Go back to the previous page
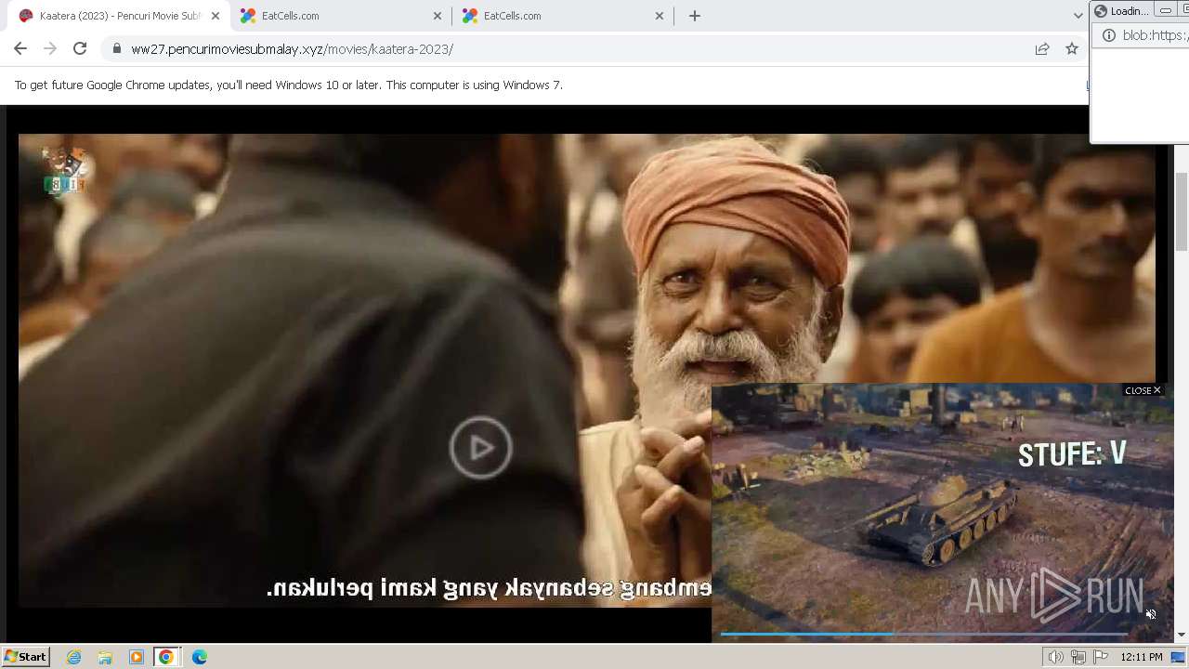The height and width of the screenshot is (669, 1189). (20, 48)
